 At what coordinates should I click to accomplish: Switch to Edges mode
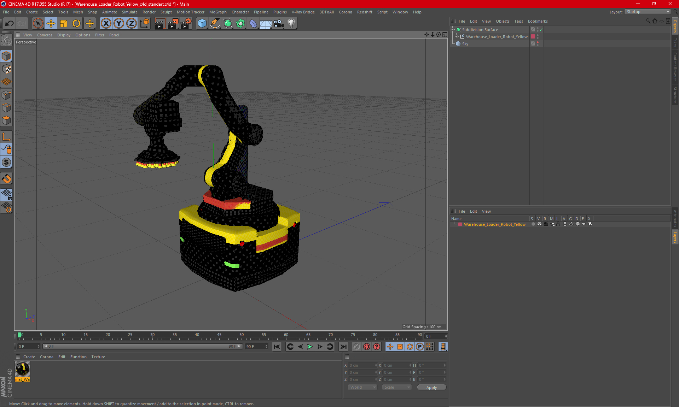[x=6, y=108]
